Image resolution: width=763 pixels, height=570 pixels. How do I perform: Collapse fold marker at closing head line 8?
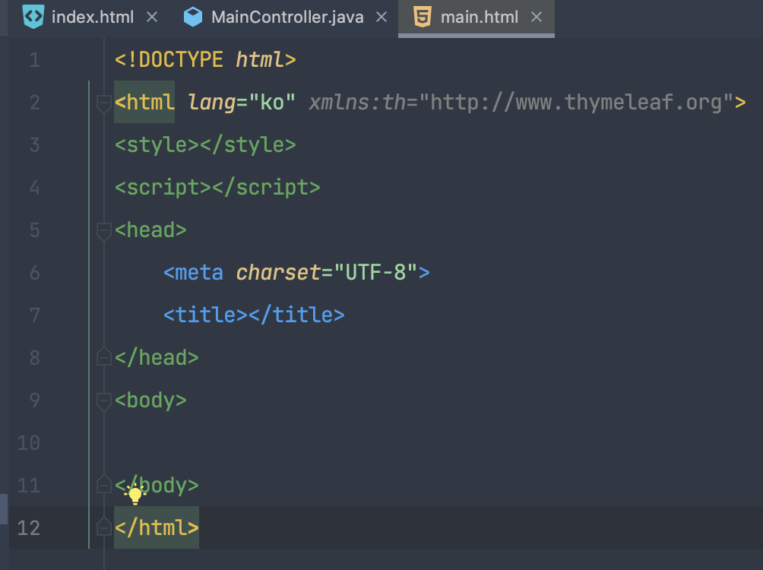(103, 357)
